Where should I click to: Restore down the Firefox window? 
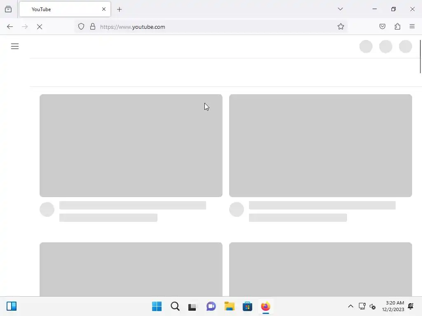coord(394,9)
